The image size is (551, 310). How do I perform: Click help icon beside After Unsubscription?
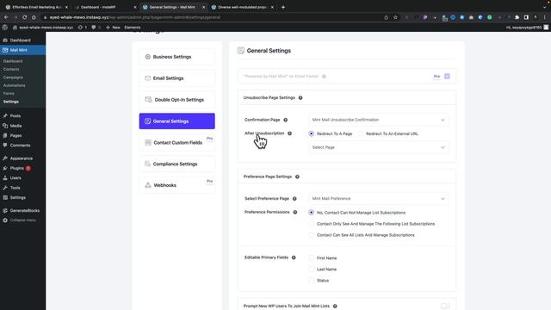[x=289, y=133]
